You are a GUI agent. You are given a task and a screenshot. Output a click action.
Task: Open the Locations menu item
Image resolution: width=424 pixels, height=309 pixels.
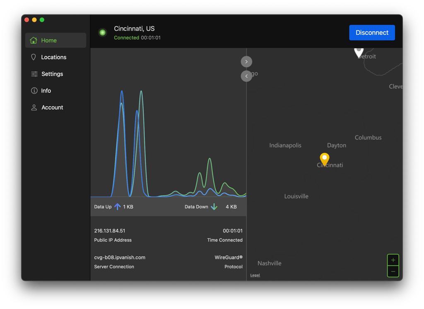point(56,57)
